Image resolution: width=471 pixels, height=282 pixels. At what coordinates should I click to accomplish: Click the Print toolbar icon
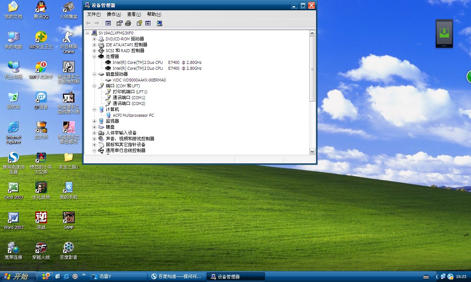coord(128,23)
